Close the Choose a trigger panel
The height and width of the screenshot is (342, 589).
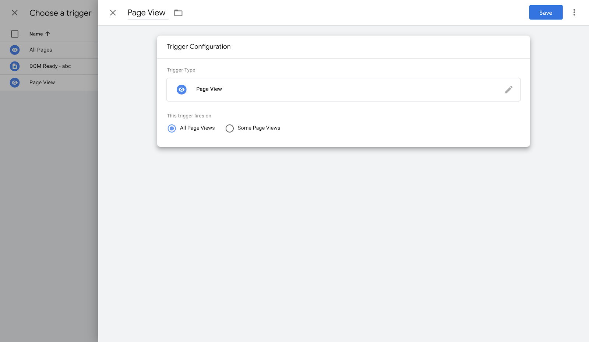click(x=15, y=13)
